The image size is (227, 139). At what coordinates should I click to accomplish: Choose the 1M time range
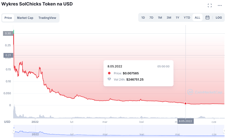click(x=160, y=18)
